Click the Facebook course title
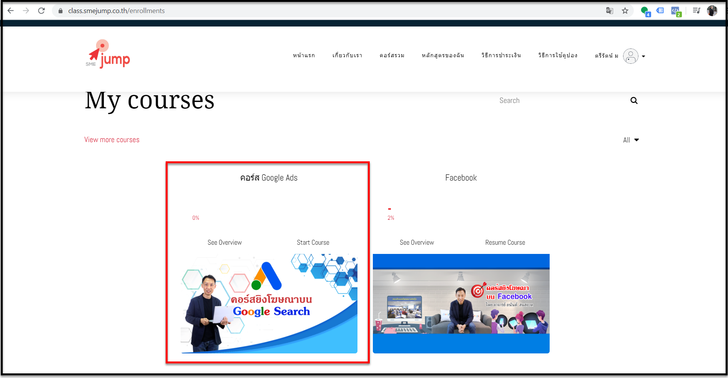This screenshot has width=728, height=378. [461, 178]
